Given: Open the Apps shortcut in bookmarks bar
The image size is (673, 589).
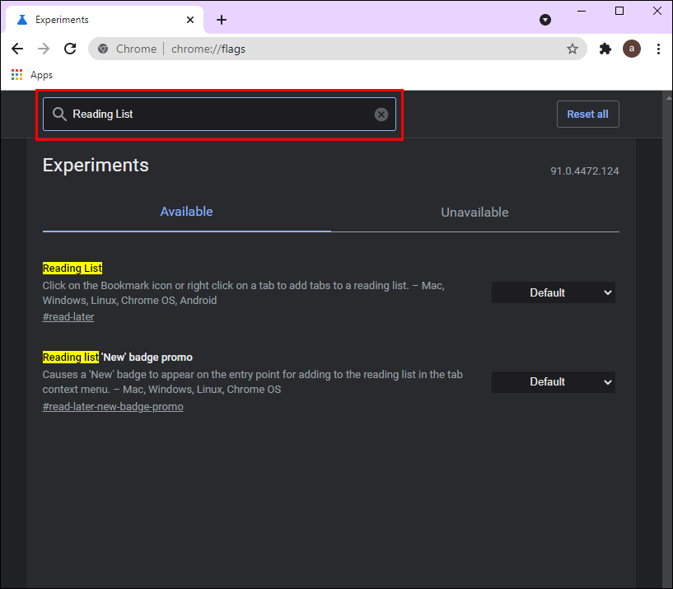Looking at the screenshot, I should click(32, 75).
